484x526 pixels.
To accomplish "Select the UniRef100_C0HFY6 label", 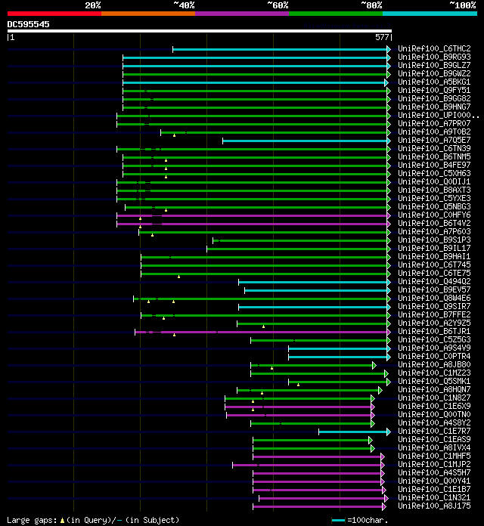I will (x=434, y=215).
